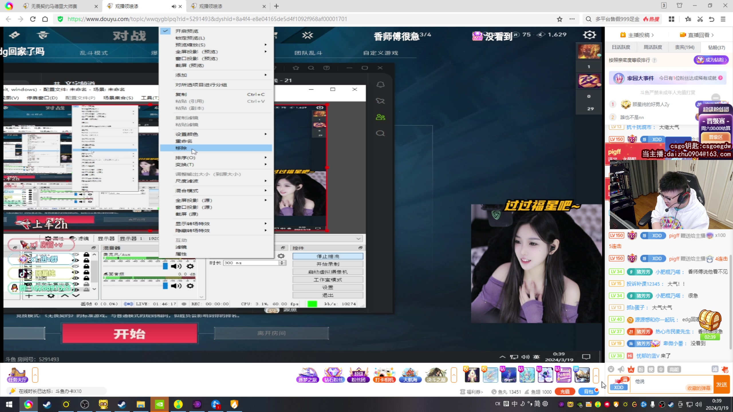The width and height of the screenshot is (733, 412).
Task: Select the 进 airship gift thumbnail
Action: 582,375
